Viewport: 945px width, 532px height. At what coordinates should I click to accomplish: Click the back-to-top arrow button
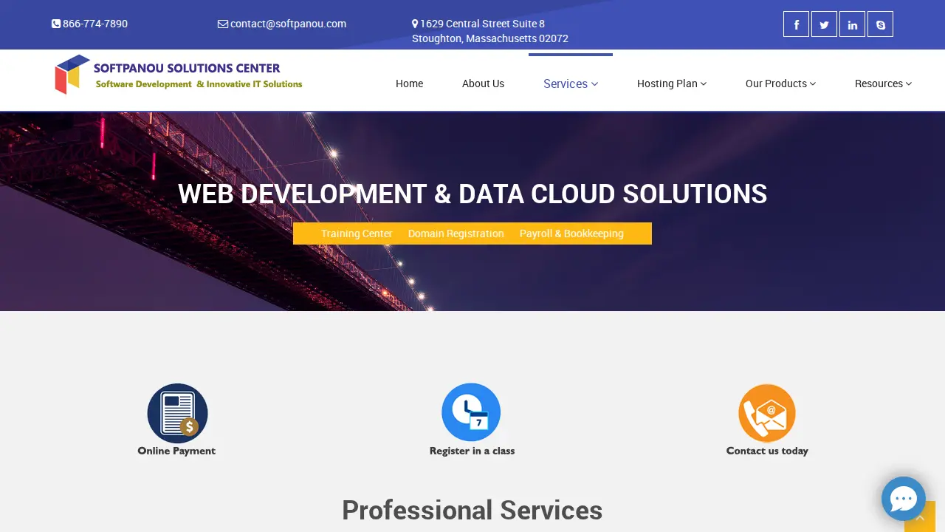(920, 517)
